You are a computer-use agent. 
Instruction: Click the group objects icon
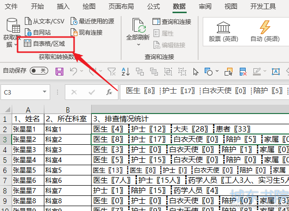tap(168, 72)
